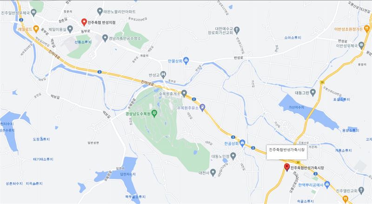The height and width of the screenshot is (204, 372).
Task: Select the 한맥뿌리공예사 shop icon
Action: [327, 184]
